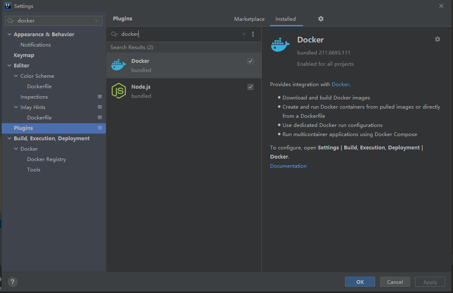Clear the plugin search field with X icon
Viewport: 453px width, 293px height.
[x=244, y=34]
